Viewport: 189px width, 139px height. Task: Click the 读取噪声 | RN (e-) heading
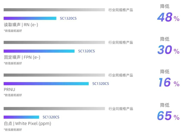(x=21, y=25)
